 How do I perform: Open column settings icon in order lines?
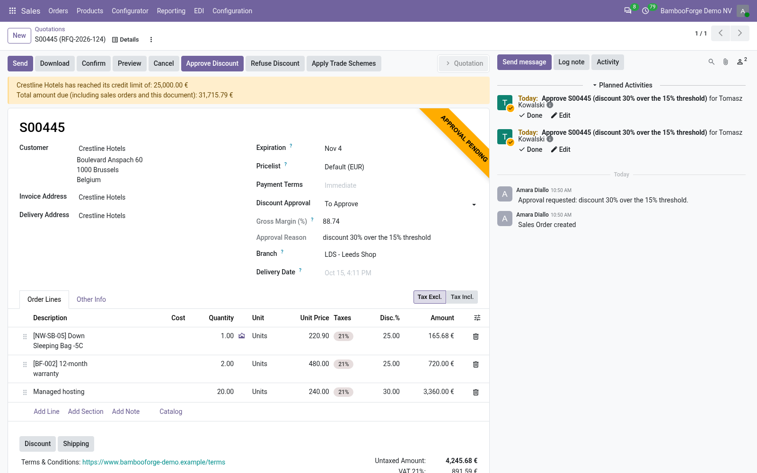pyautogui.click(x=477, y=318)
